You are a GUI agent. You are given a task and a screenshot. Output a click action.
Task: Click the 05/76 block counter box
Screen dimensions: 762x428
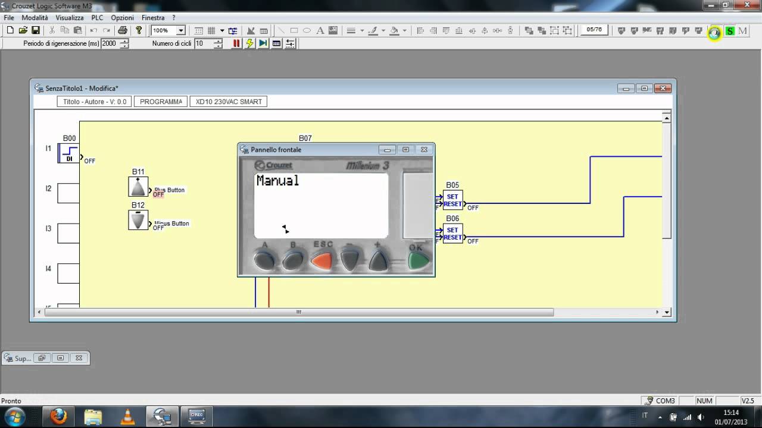pos(594,30)
